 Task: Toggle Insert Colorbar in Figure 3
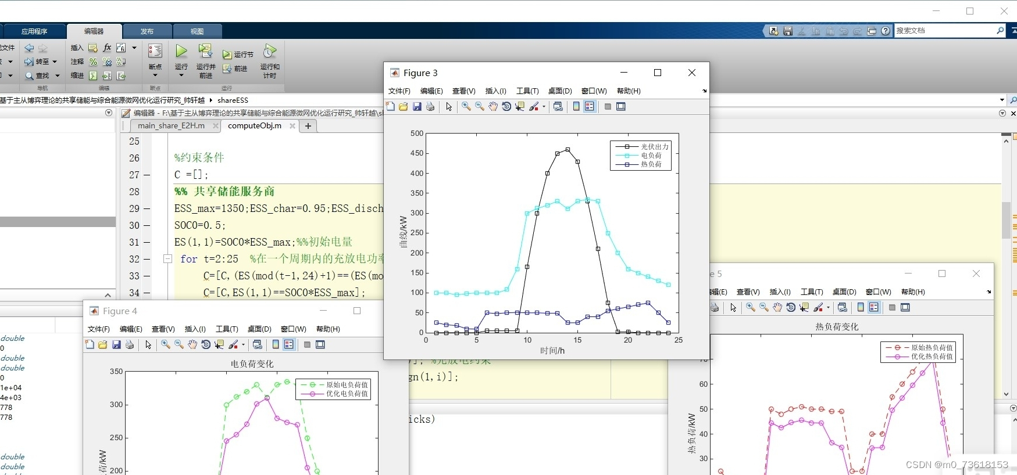[576, 106]
